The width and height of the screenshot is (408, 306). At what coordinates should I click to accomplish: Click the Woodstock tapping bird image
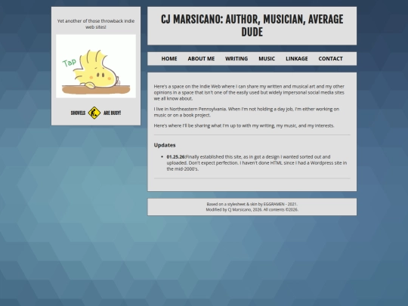[96, 66]
